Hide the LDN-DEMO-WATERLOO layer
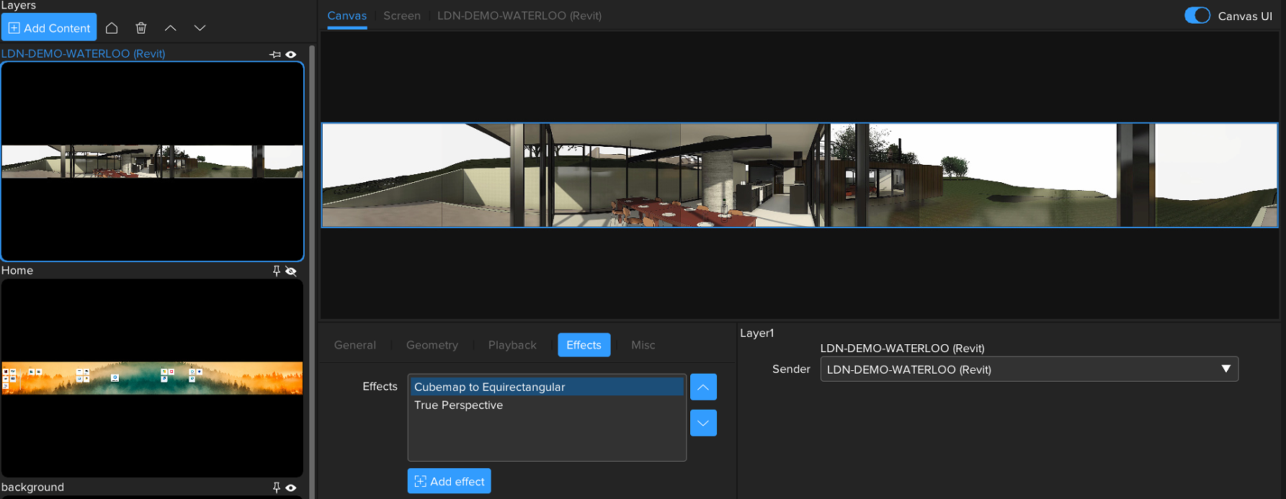Viewport: 1286px width, 499px height. click(291, 55)
